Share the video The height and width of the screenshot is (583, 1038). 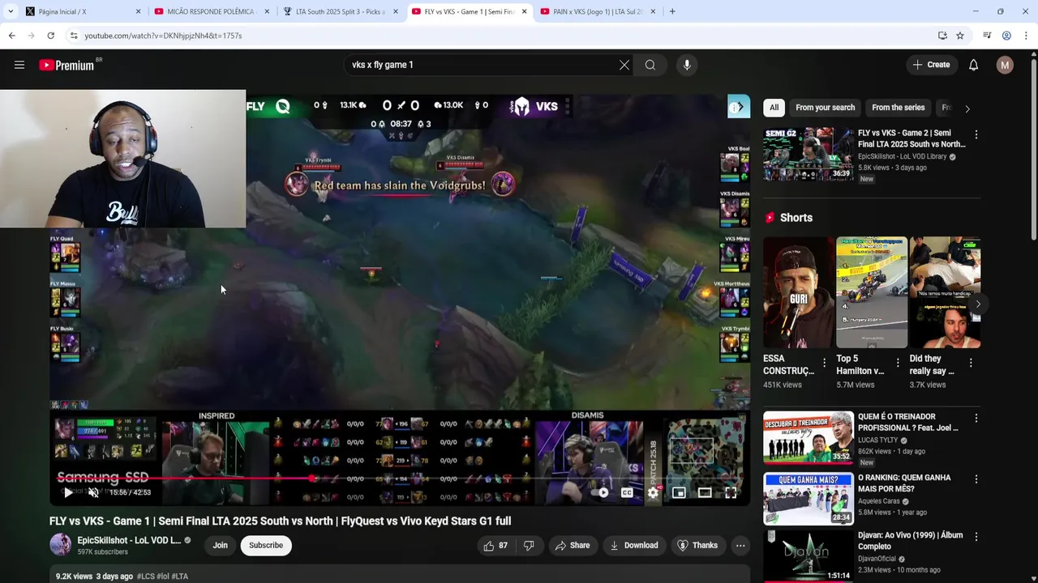(572, 546)
